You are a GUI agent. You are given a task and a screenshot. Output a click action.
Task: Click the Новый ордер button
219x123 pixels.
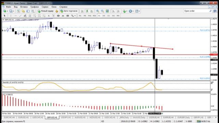coord(46,11)
